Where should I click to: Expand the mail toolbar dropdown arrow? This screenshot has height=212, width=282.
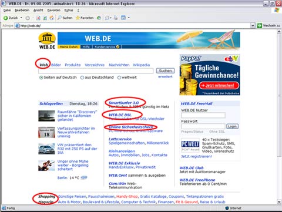(x=111, y=18)
